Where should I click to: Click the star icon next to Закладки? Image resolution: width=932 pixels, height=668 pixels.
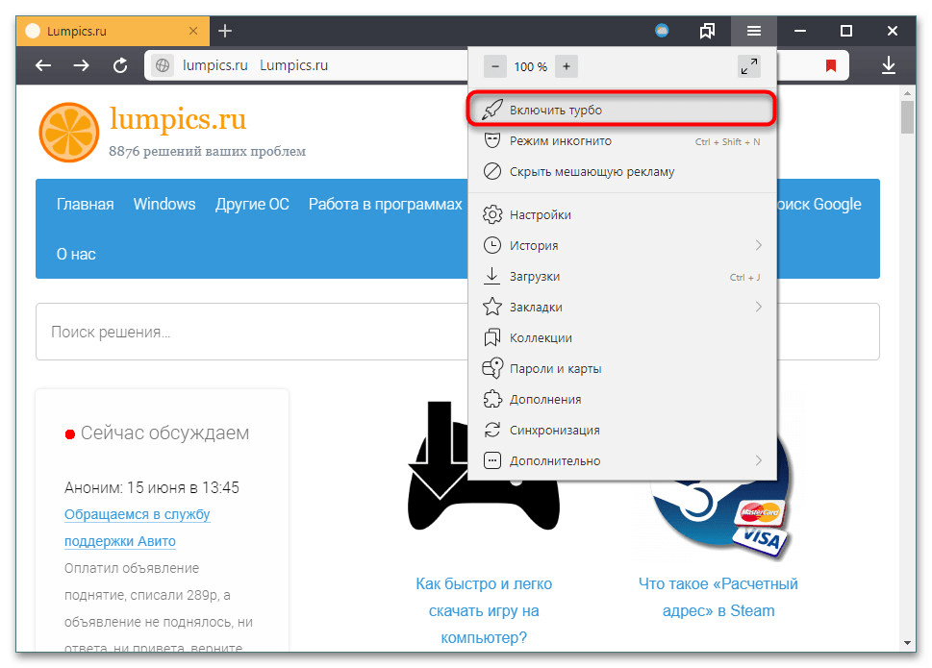pos(492,307)
